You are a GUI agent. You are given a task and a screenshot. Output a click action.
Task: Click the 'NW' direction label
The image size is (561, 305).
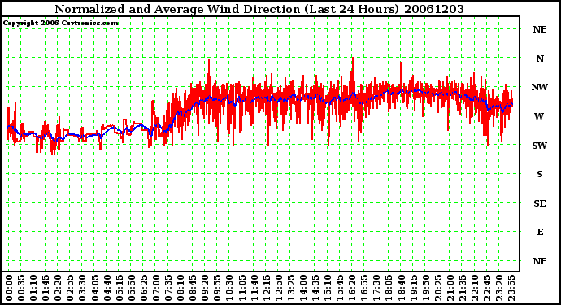tap(540, 87)
